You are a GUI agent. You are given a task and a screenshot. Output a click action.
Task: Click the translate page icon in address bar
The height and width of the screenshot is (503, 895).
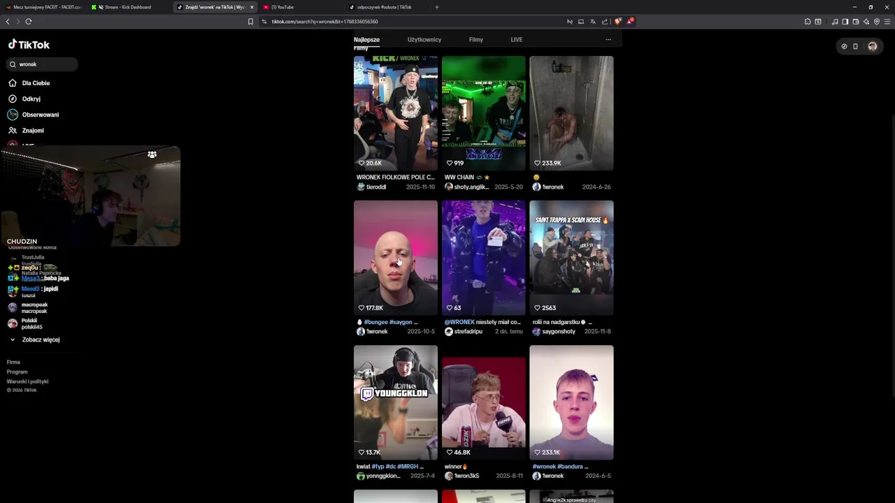593,22
